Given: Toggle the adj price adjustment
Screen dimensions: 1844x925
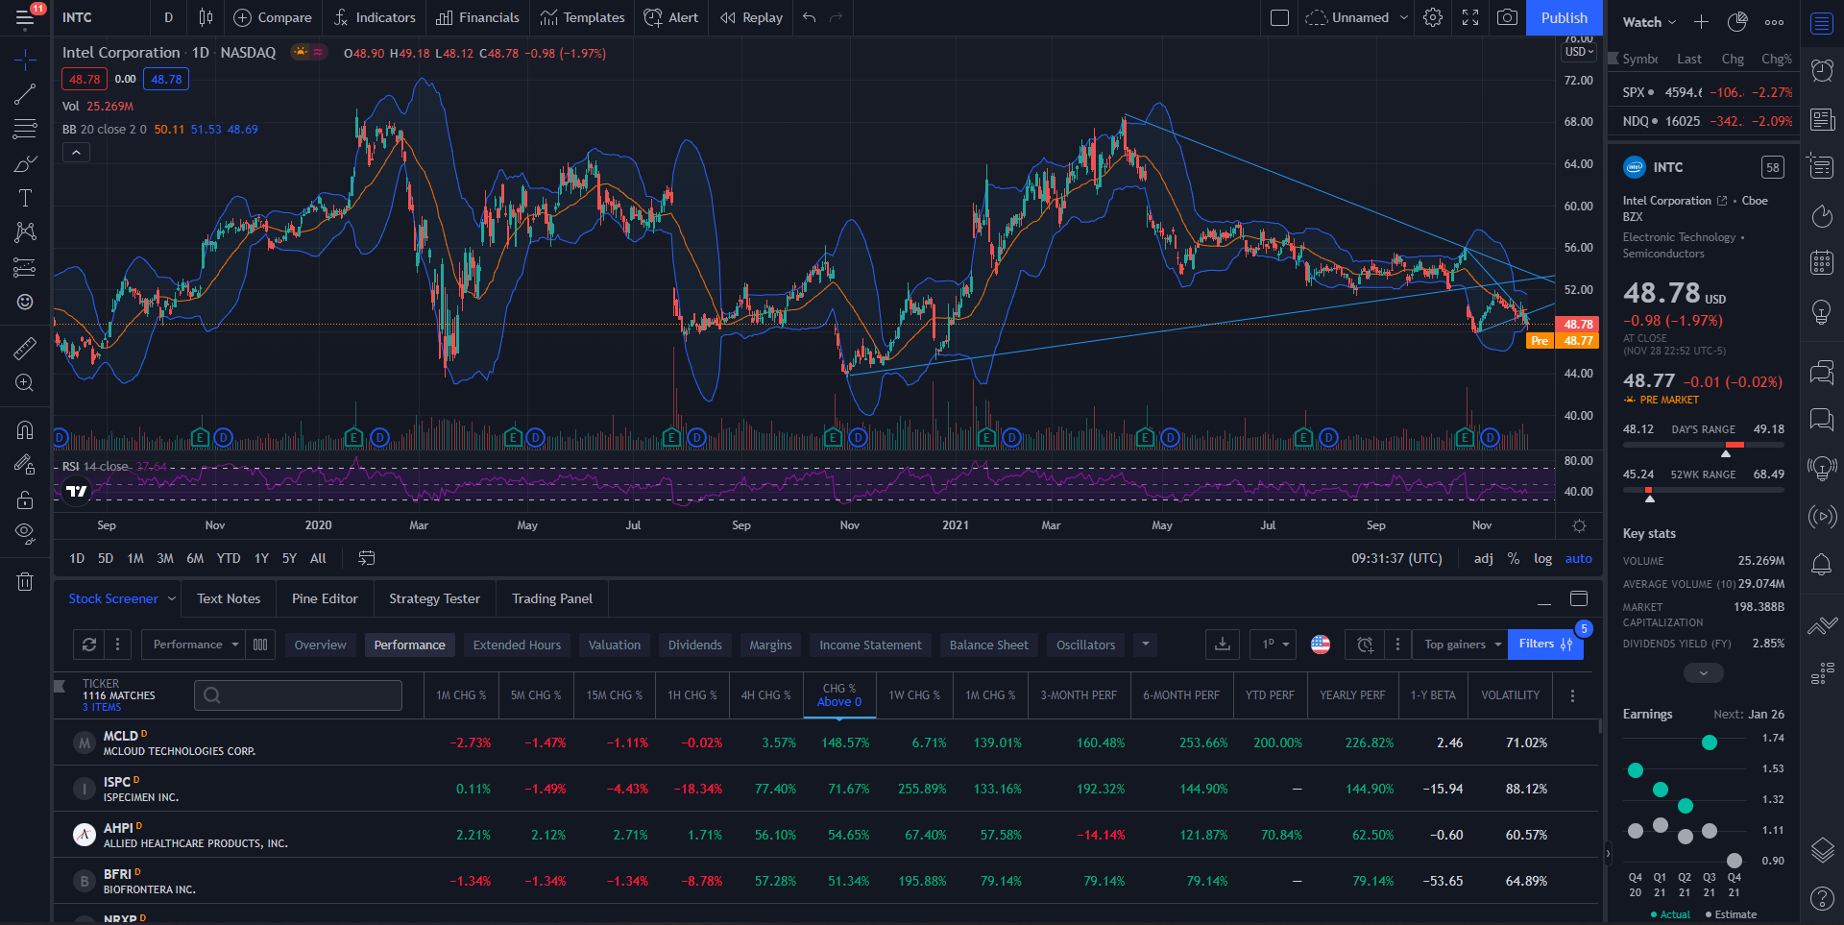Looking at the screenshot, I should point(1484,558).
